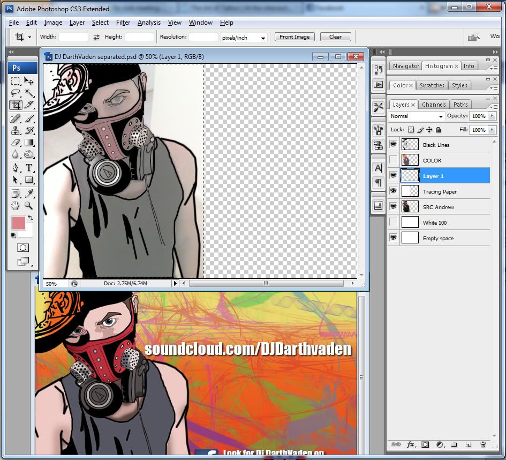This screenshot has height=460, width=506.
Task: Open the status bar Doc info arrow
Action: point(175,283)
